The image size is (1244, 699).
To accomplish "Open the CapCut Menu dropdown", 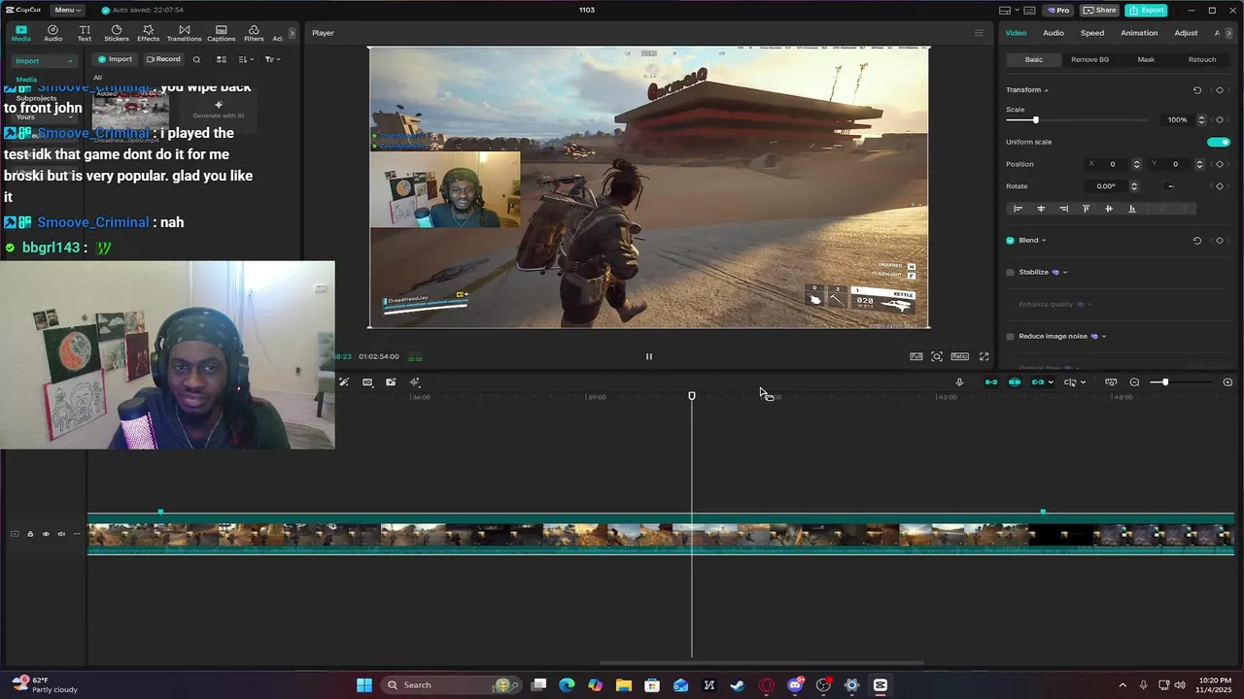I will click(x=66, y=10).
